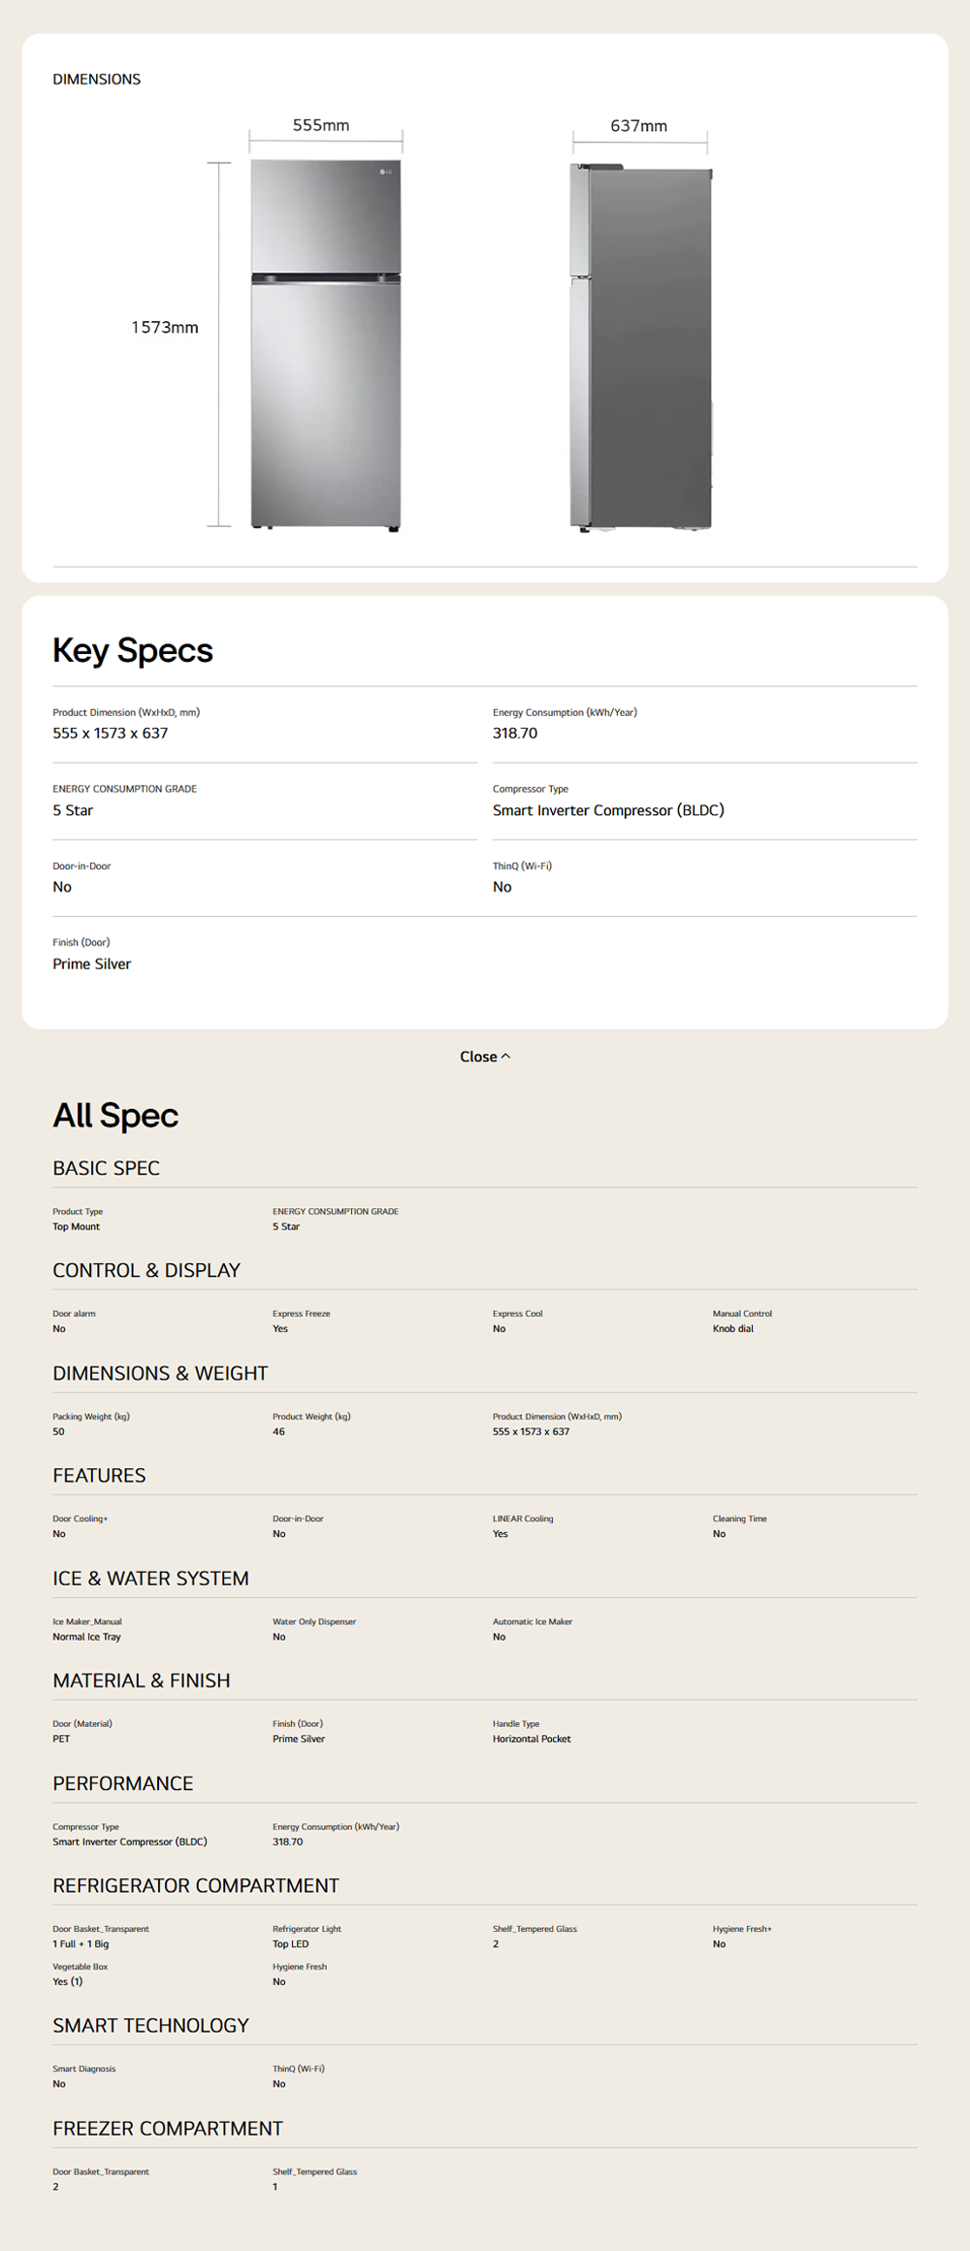Click the Top LED refrigerator light value
This screenshot has height=2251, width=970.
point(291,1943)
